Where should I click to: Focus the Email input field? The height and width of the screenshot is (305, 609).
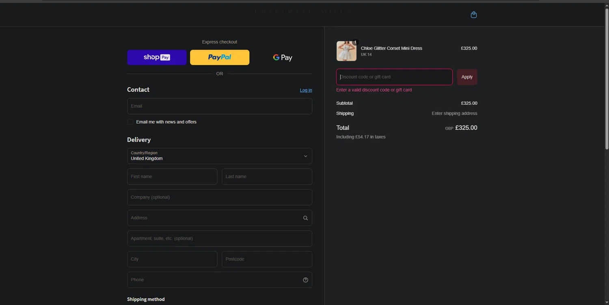click(x=220, y=106)
